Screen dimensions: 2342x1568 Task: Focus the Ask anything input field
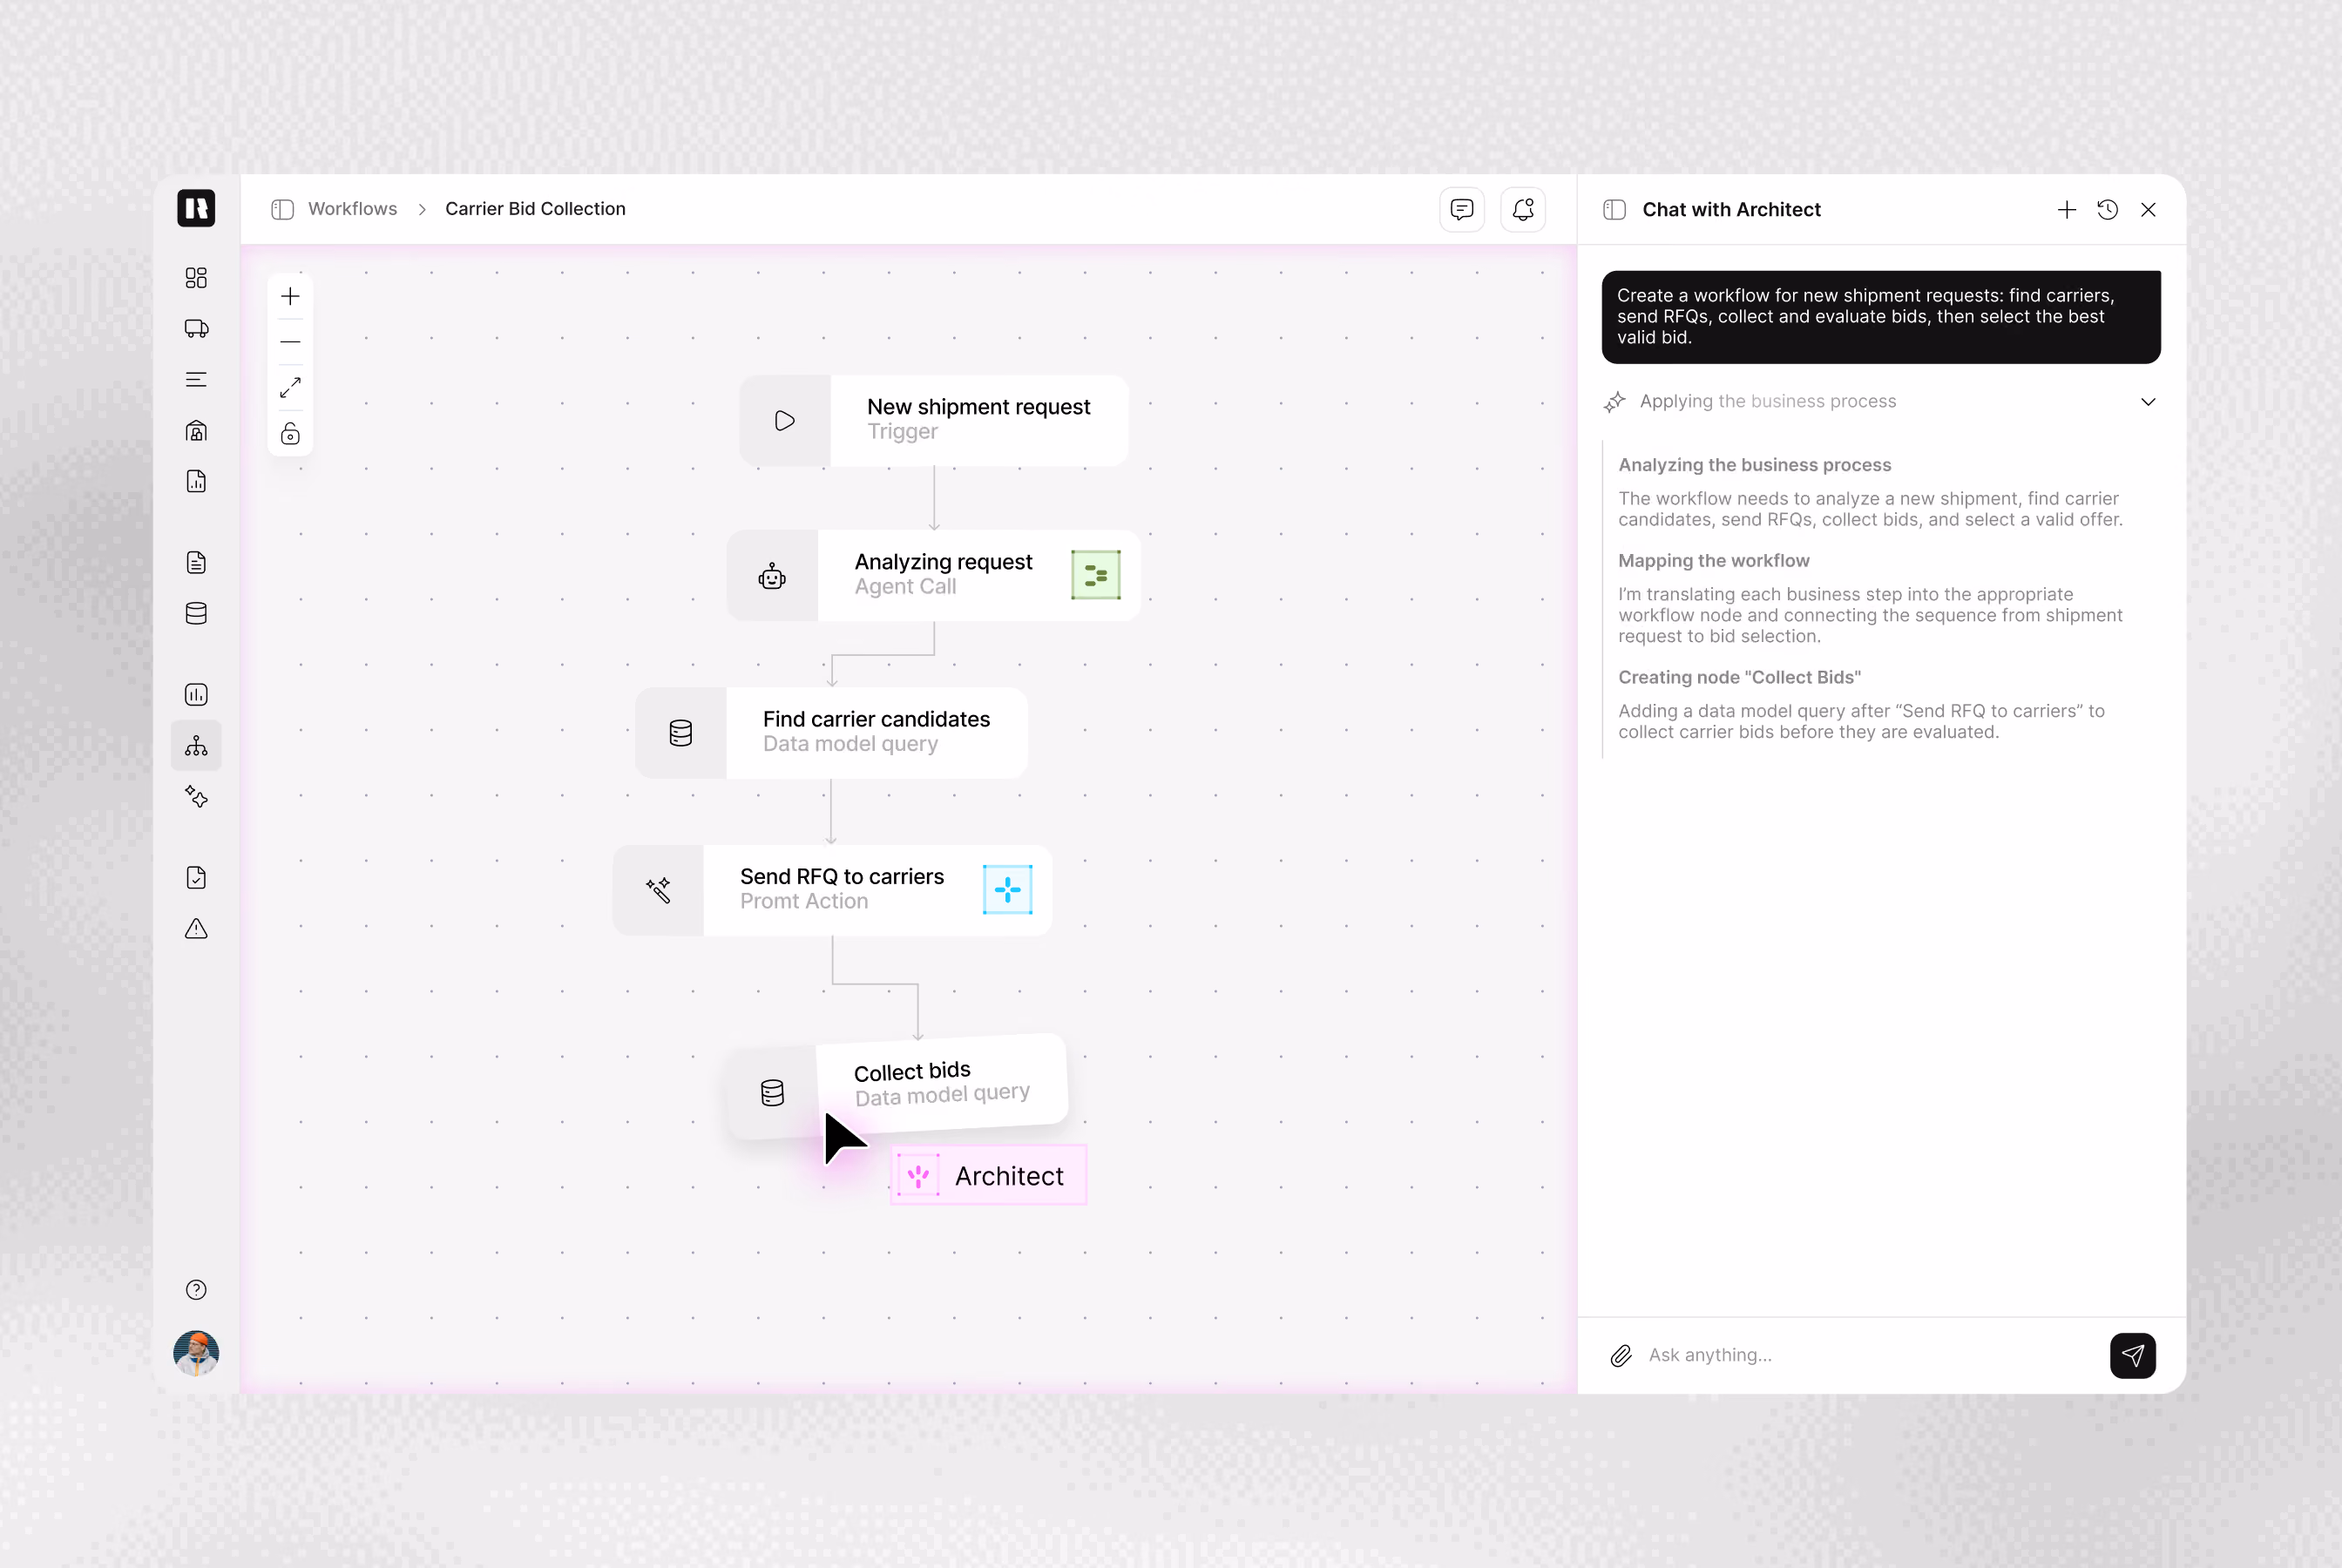click(x=1870, y=1356)
